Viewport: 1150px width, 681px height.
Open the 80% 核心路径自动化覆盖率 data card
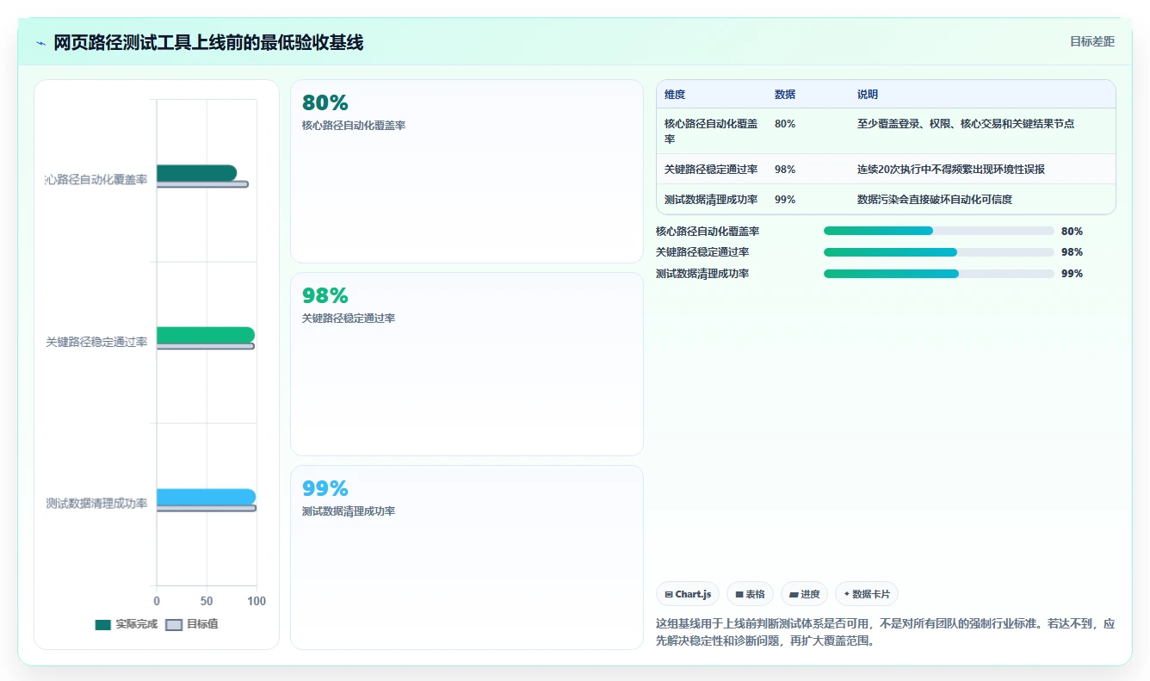467,171
